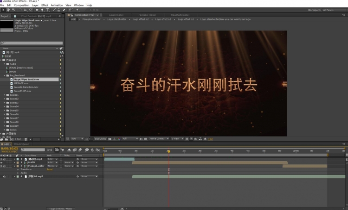
Task: Click the Brainstorm icon in timeline
Action: pyautogui.click(x=87, y=150)
